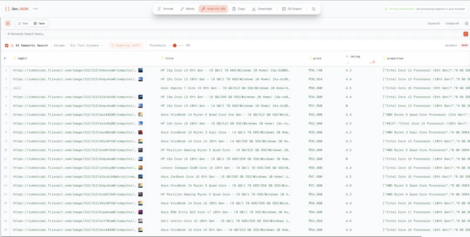This screenshot has height=237, width=470.
Task: Select the Dell Vostro Core i5 title cell
Action: pos(225,221)
